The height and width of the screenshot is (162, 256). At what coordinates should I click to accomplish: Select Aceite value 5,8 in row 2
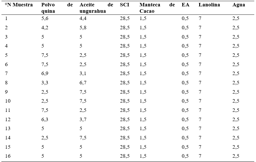83,28
